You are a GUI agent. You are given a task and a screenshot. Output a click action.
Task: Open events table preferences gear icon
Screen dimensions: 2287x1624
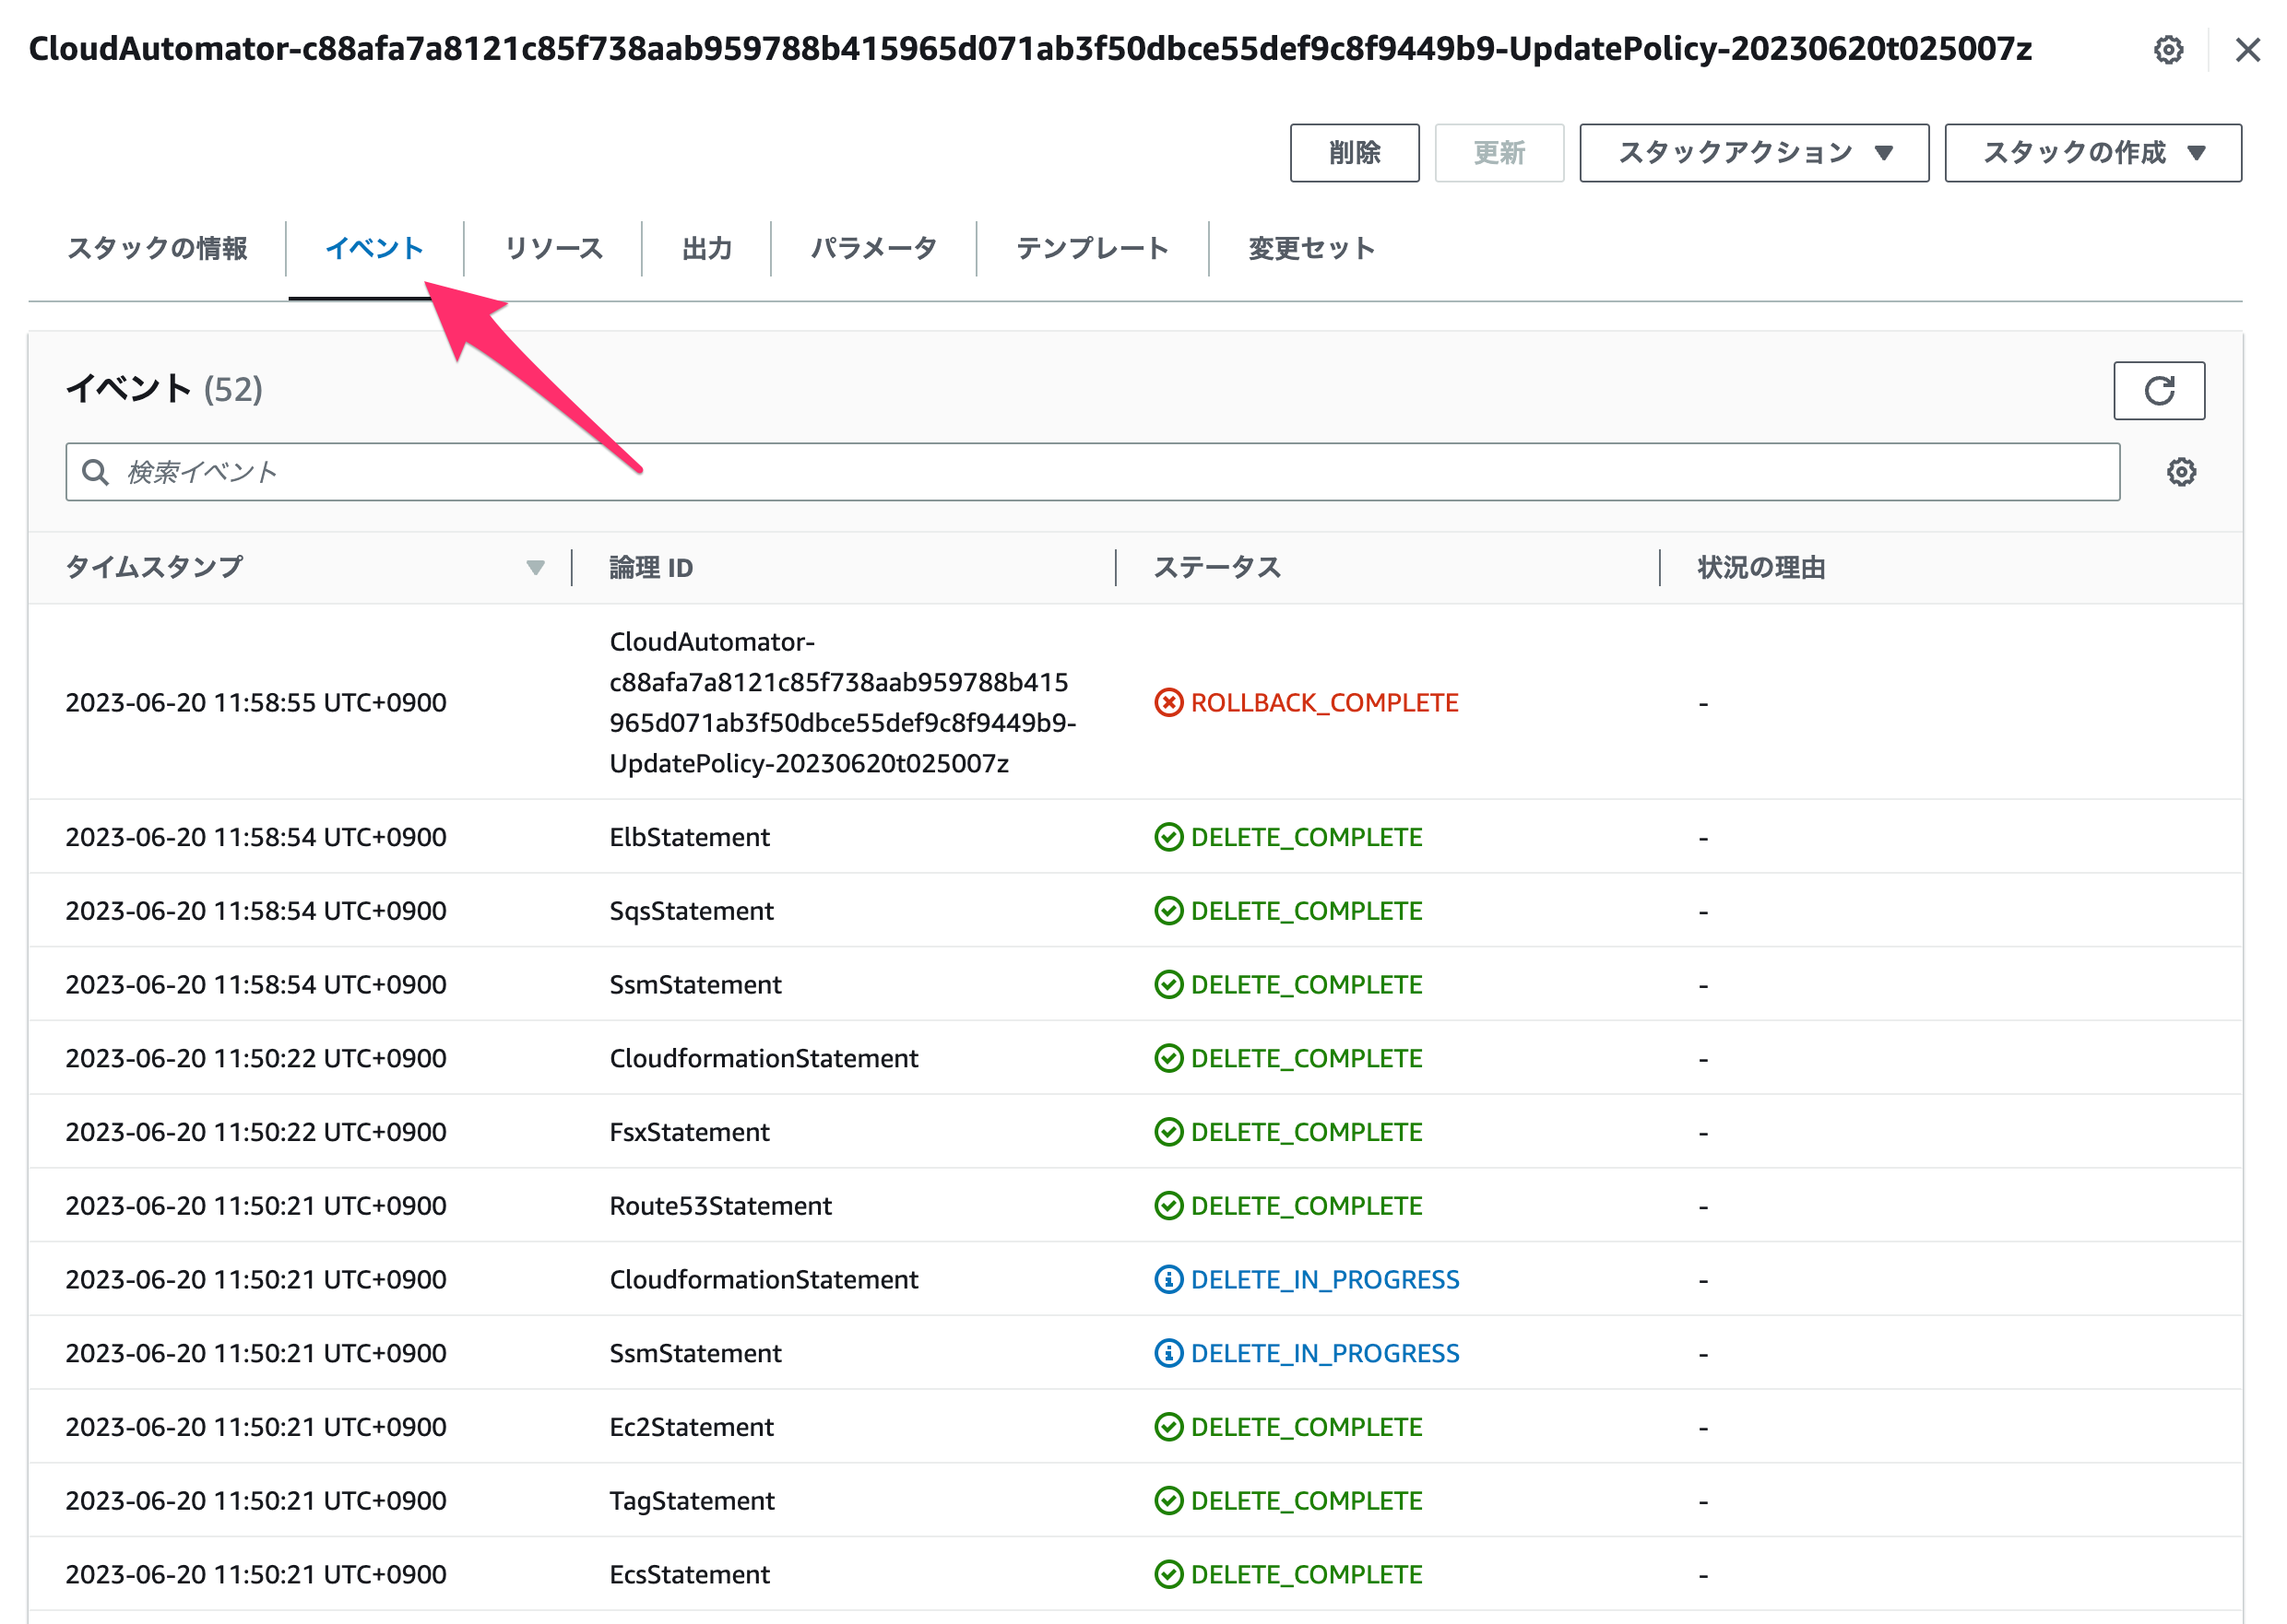[x=2181, y=472]
